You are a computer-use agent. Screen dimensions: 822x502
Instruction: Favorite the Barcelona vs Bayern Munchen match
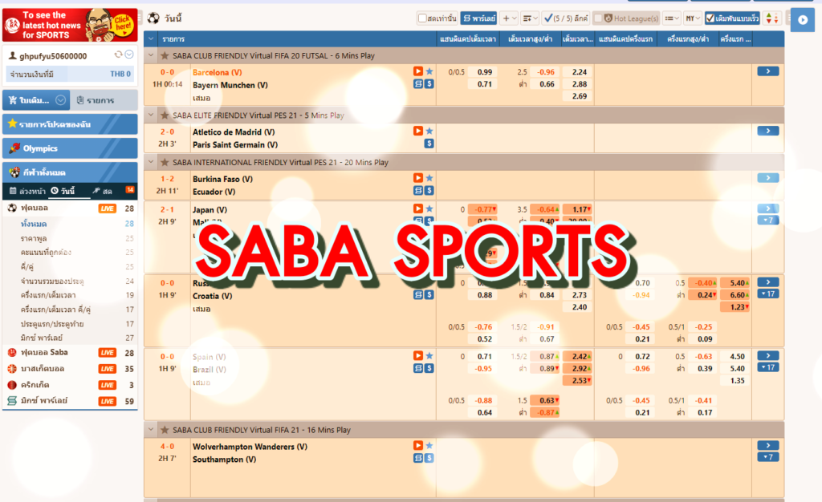(x=429, y=71)
